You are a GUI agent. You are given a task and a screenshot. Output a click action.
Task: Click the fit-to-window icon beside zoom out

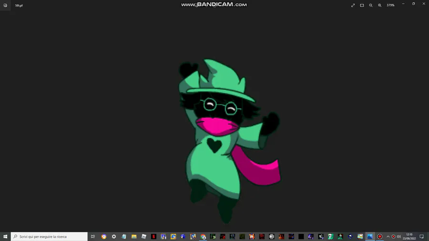coord(362,5)
